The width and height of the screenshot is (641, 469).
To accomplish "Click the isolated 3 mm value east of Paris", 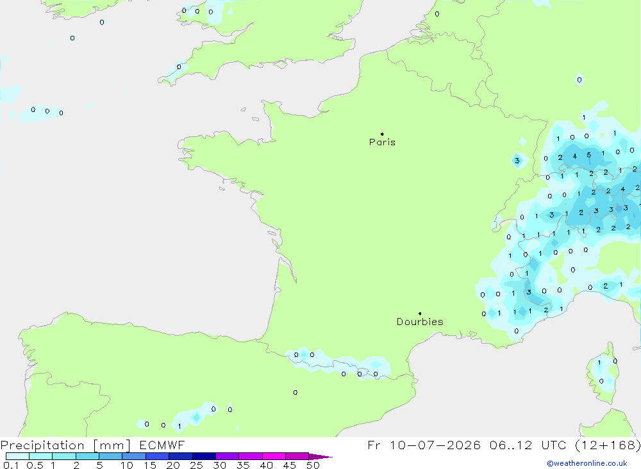I will (517, 161).
